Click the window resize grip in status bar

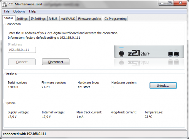point(185,135)
